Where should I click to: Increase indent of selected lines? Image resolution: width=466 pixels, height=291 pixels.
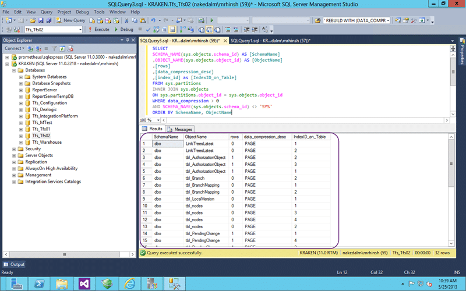pyautogui.click(x=255, y=30)
